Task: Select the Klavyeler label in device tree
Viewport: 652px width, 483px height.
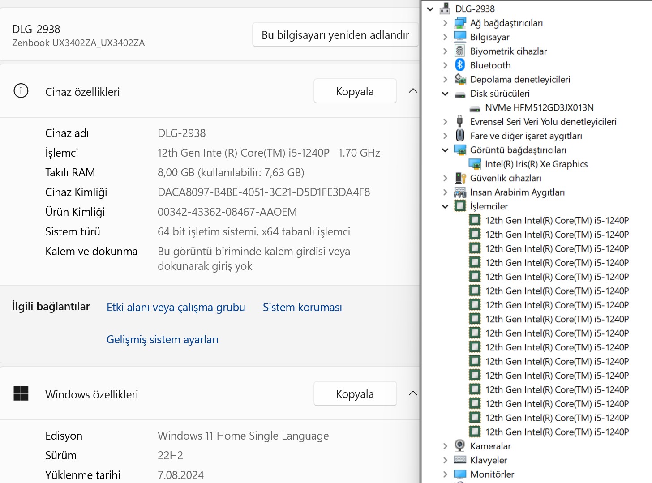Action: click(489, 460)
